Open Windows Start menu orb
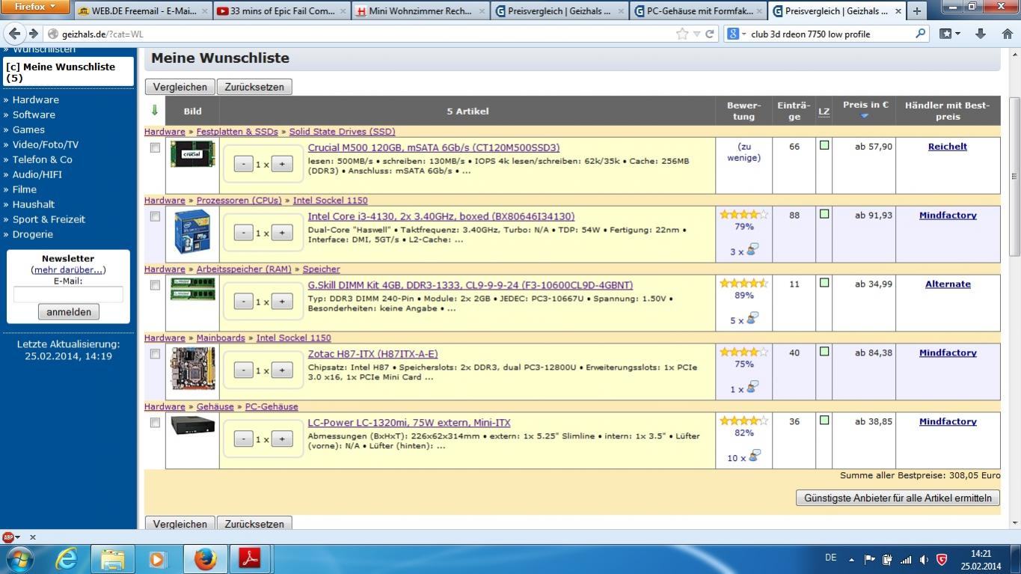The image size is (1021, 574). tap(19, 558)
